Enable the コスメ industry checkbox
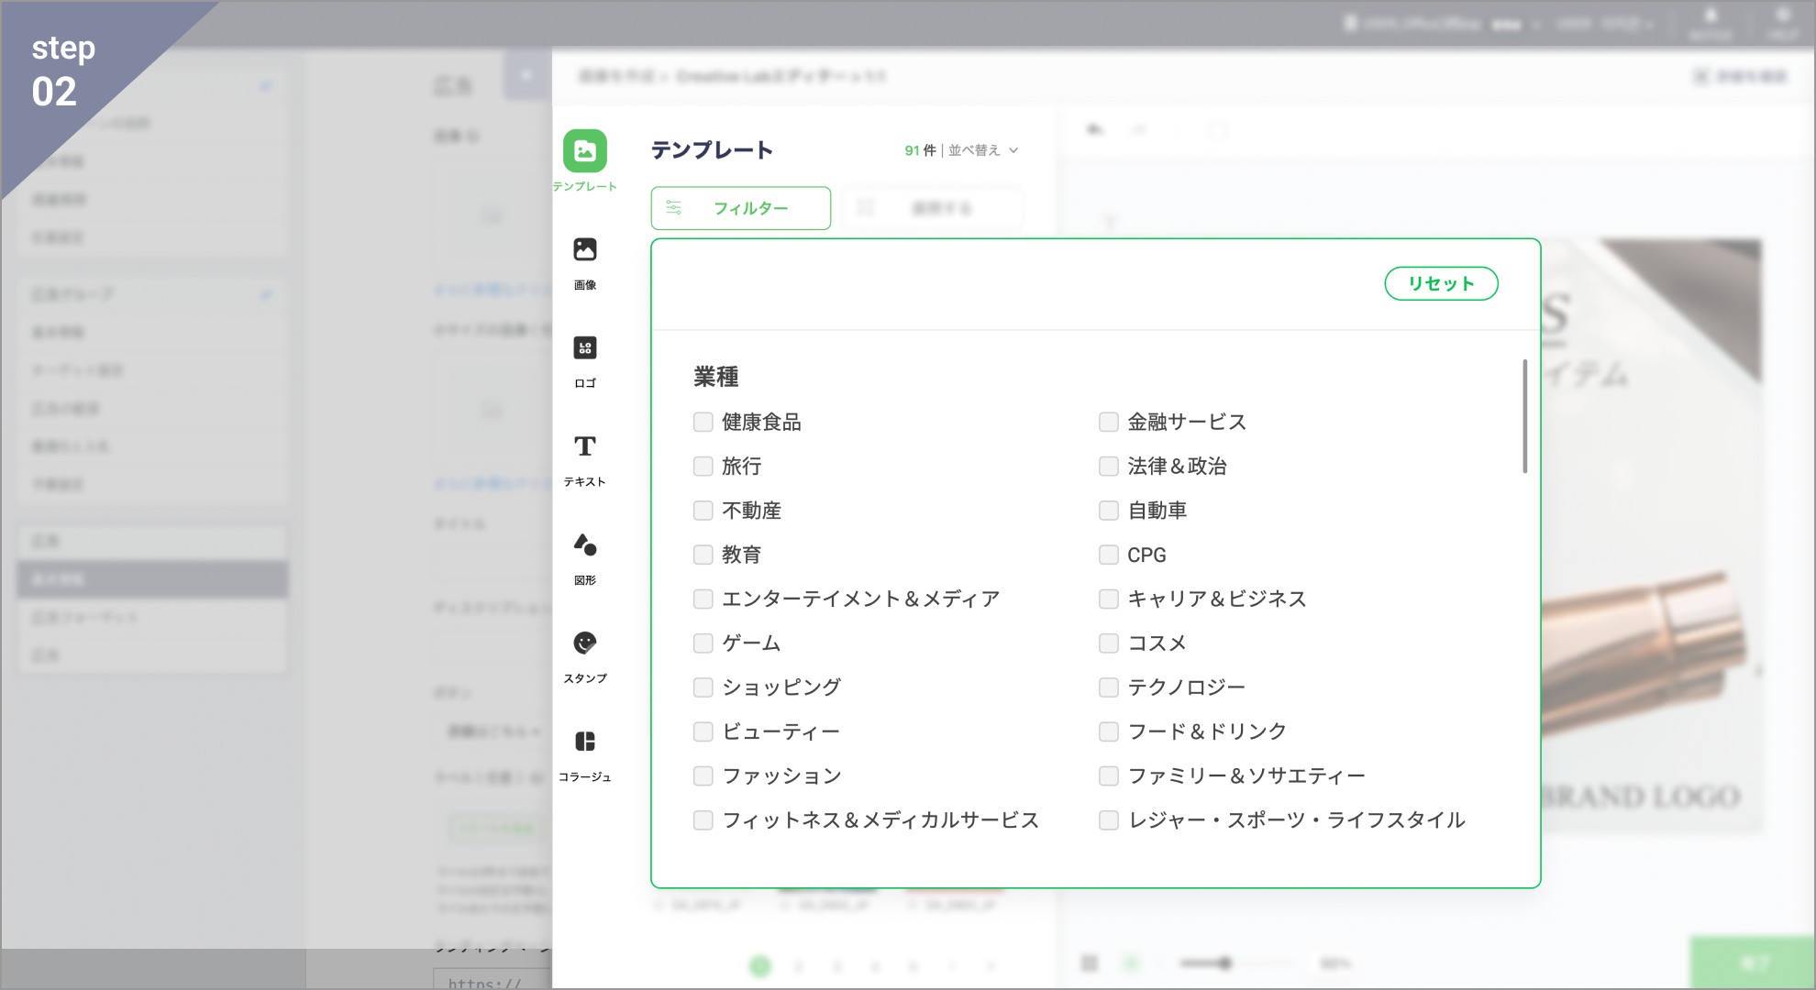The width and height of the screenshot is (1816, 990). click(1109, 643)
